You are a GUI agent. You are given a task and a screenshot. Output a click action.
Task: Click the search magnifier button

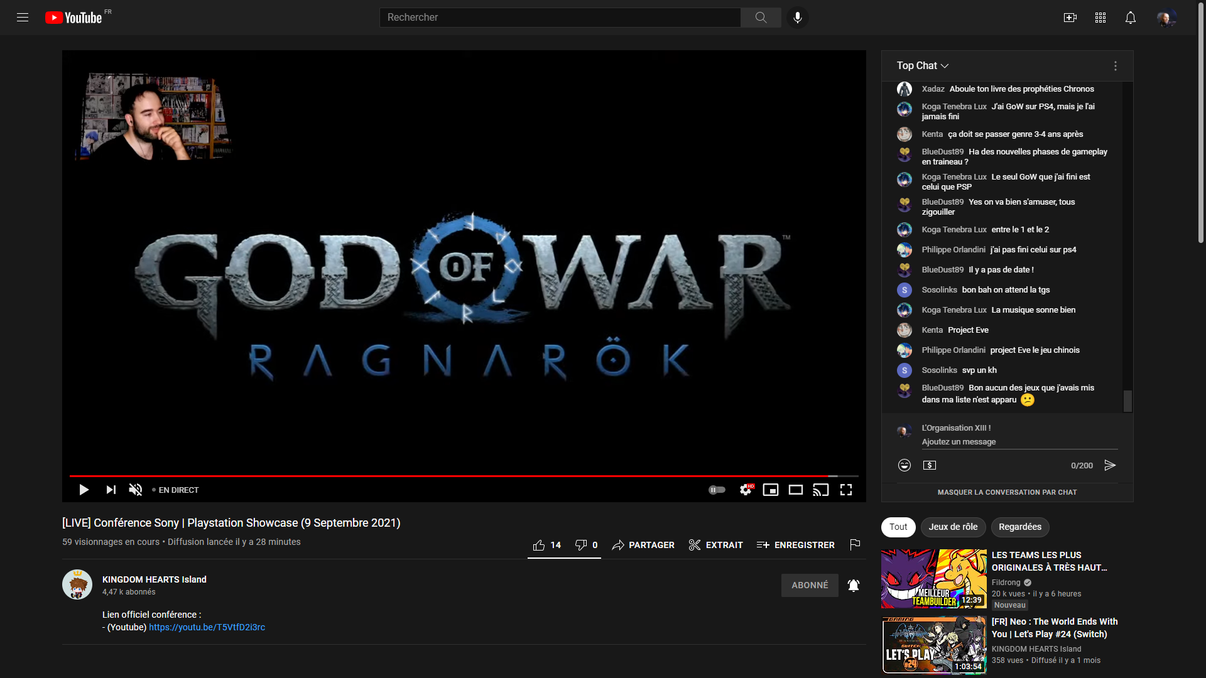(x=761, y=18)
